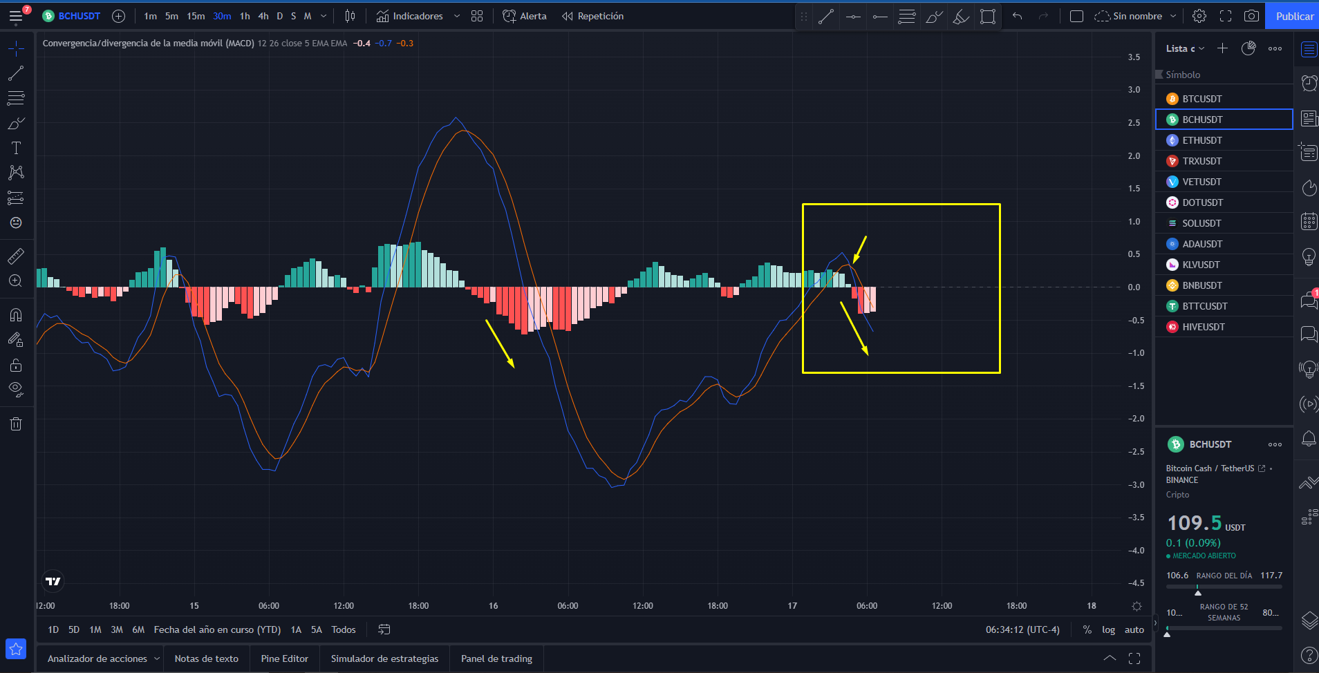The image size is (1319, 673).
Task: Open watchlist advanced view pie icon
Action: pyautogui.click(x=1248, y=48)
